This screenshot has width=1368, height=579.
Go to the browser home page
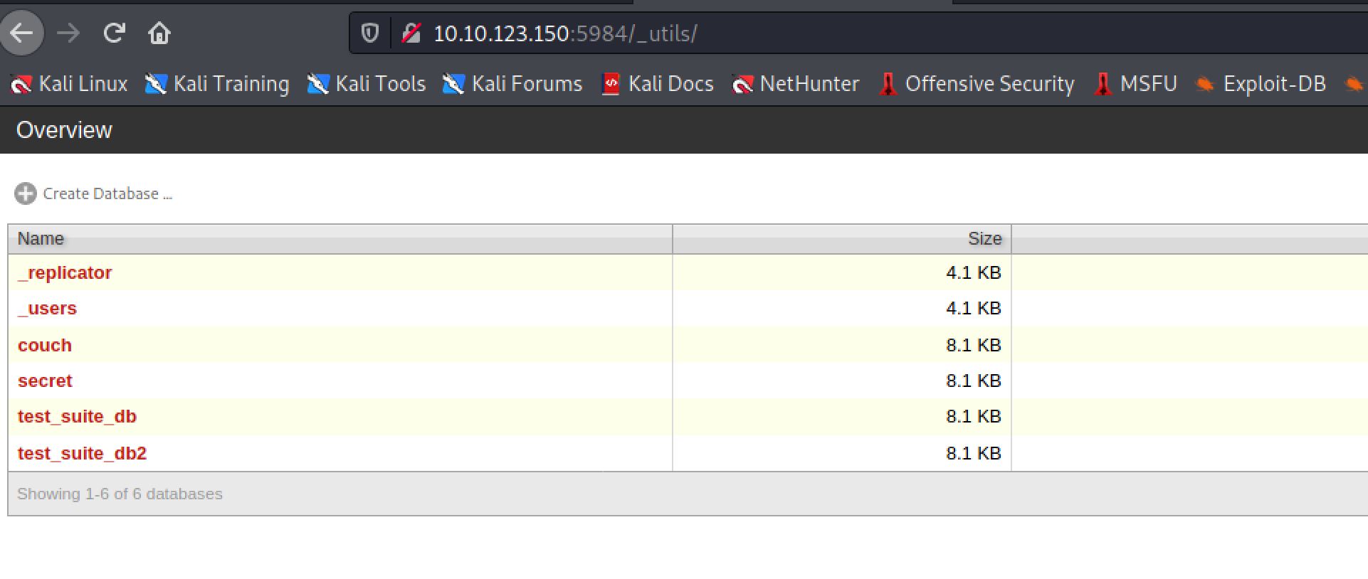click(159, 33)
